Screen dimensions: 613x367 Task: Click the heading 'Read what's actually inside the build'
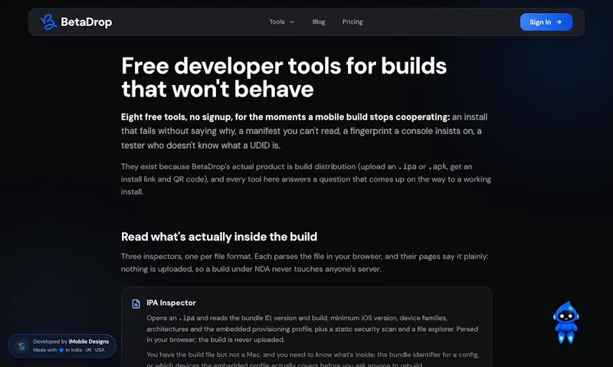(219, 237)
